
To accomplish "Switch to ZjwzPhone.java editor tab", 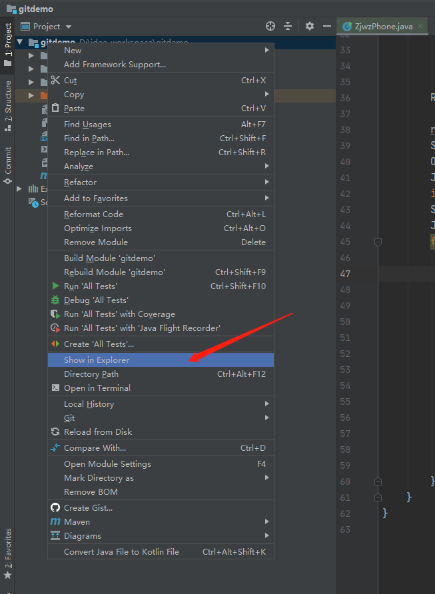I will coord(383,26).
